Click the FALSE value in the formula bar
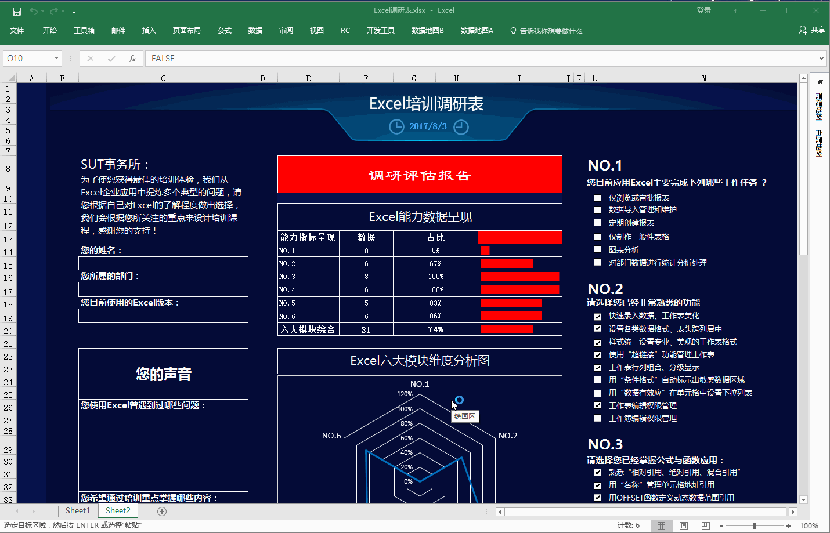 163,59
